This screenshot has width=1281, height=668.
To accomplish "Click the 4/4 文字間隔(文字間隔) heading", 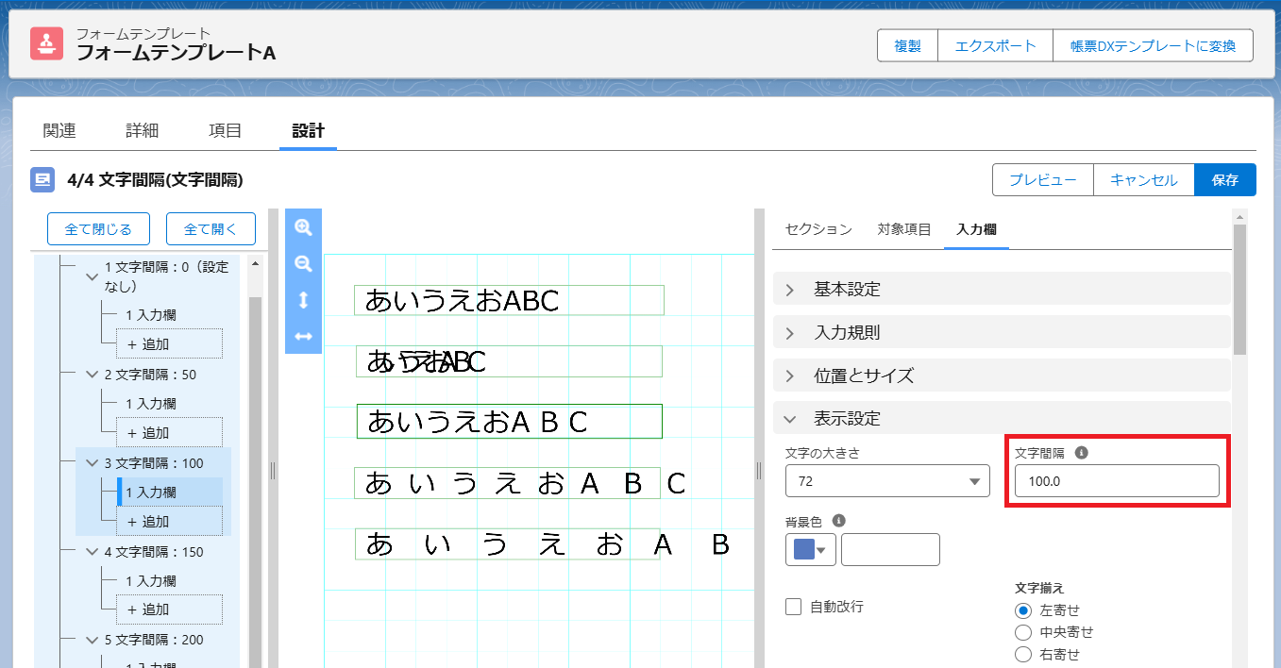I will [x=156, y=179].
